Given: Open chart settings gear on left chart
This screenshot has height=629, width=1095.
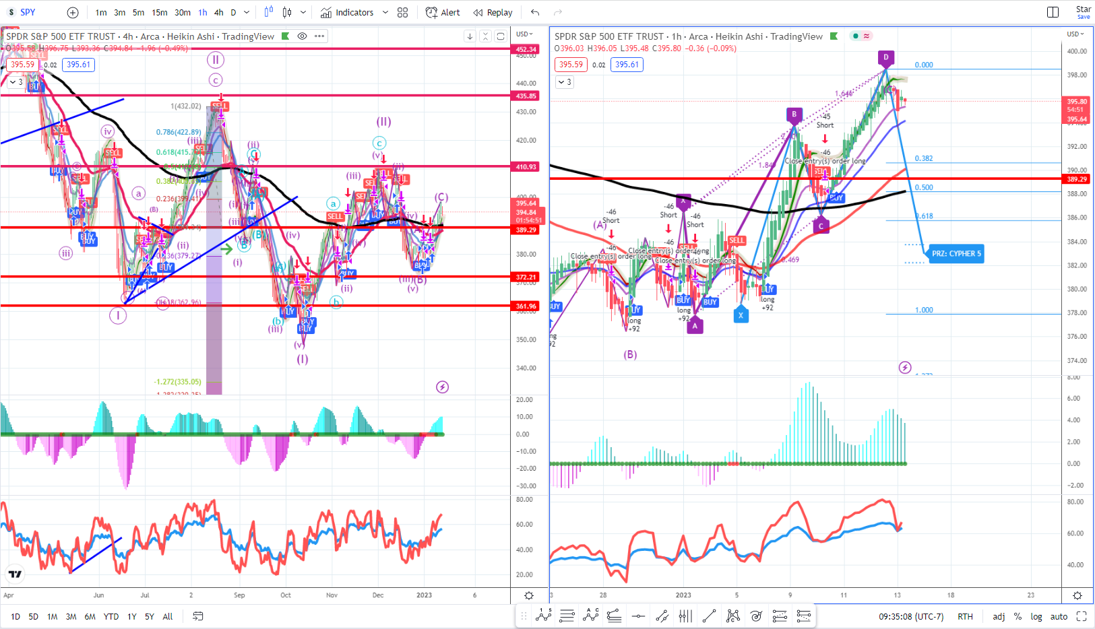Looking at the screenshot, I should (529, 595).
